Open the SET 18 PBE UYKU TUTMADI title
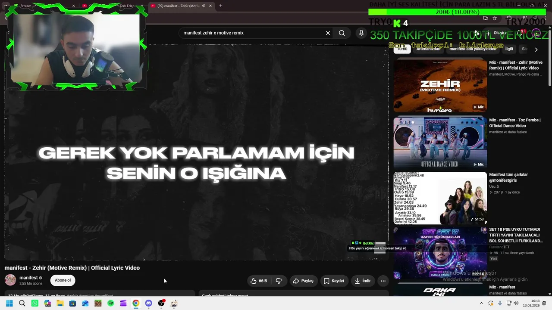The height and width of the screenshot is (310, 552). coord(516,235)
